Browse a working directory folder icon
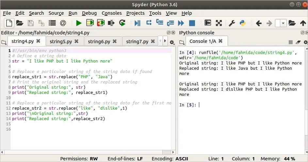Viewport: 308px width, 162px height. coord(292,23)
